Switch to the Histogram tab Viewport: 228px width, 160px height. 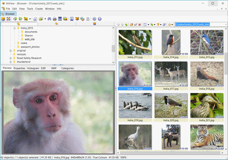(33, 68)
